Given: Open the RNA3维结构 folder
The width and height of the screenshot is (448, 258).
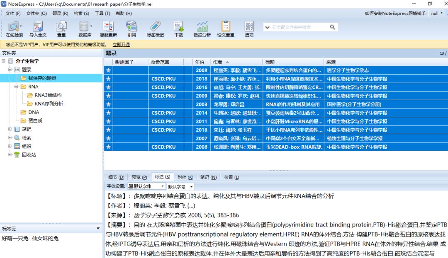Looking at the screenshot, I should [x=48, y=95].
